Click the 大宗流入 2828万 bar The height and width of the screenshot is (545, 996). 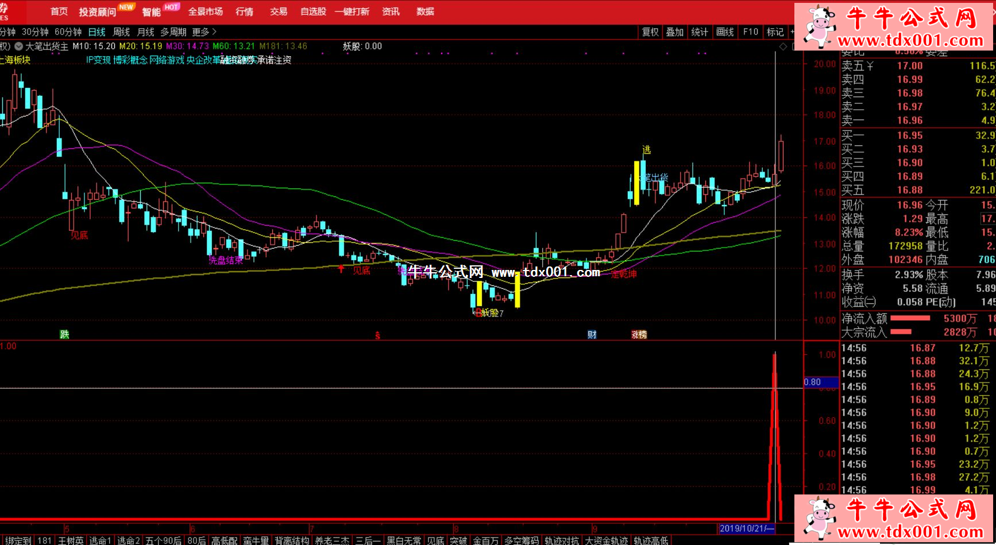click(x=901, y=331)
